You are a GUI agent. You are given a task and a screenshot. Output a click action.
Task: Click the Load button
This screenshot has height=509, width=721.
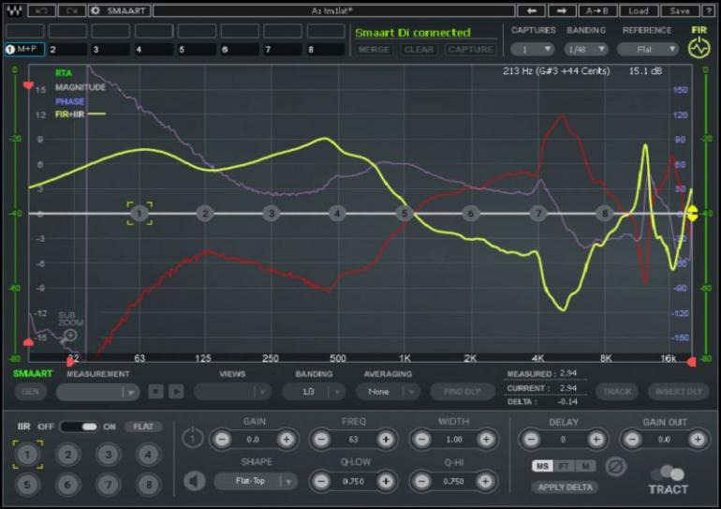pos(639,10)
